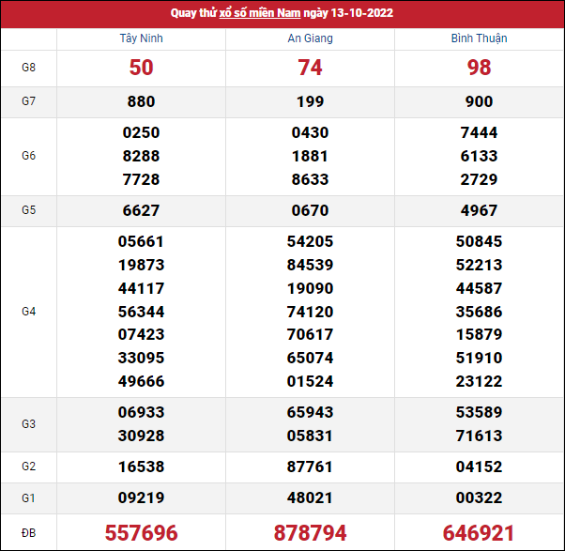Click Tây Ninh G5 number 6627

(142, 210)
